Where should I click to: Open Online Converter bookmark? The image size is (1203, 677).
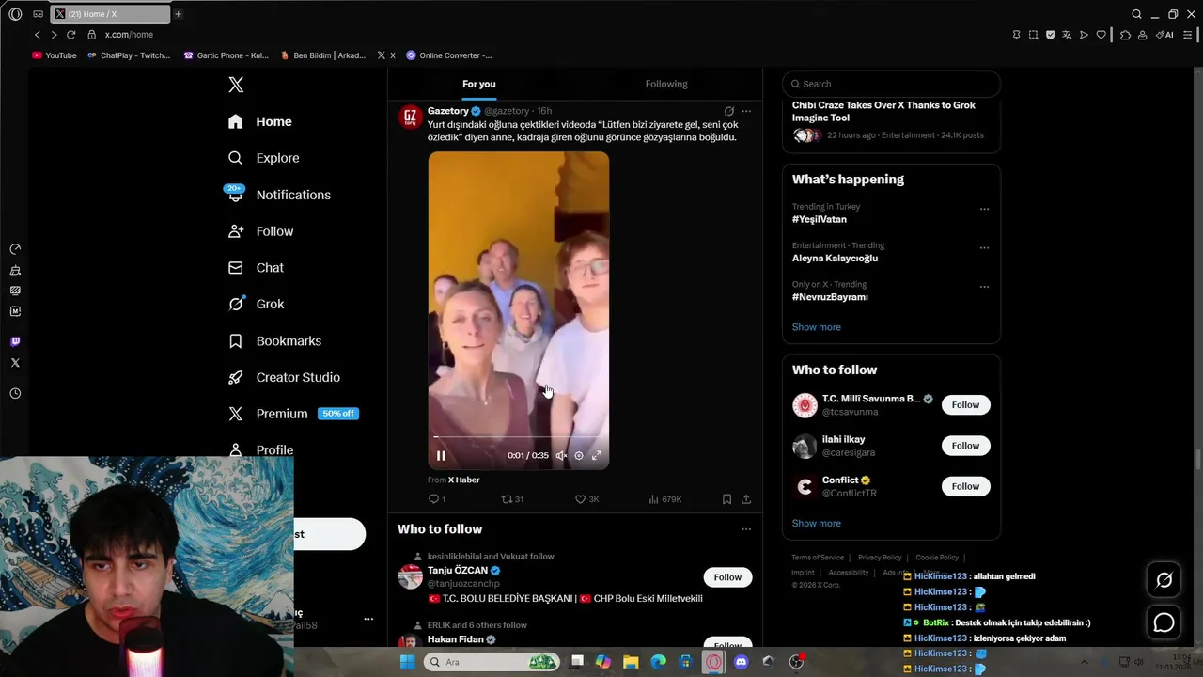pos(448,55)
